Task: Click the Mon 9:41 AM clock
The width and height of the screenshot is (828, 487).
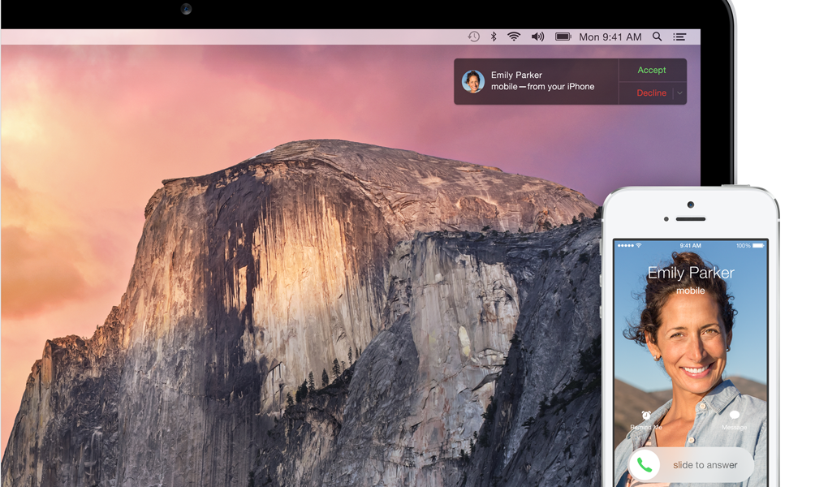Action: [x=610, y=37]
